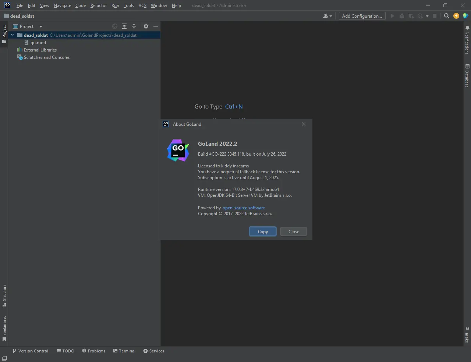Open the VCS menu
The height and width of the screenshot is (362, 471).
(142, 6)
